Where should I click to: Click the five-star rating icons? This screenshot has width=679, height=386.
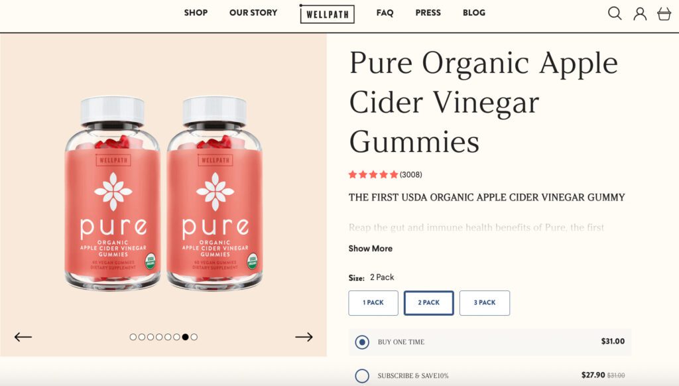coord(373,174)
